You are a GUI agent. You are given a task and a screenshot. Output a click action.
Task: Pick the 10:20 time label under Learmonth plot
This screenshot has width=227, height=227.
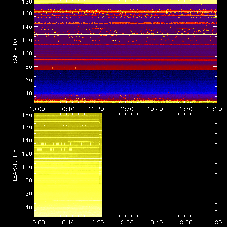point(96,222)
